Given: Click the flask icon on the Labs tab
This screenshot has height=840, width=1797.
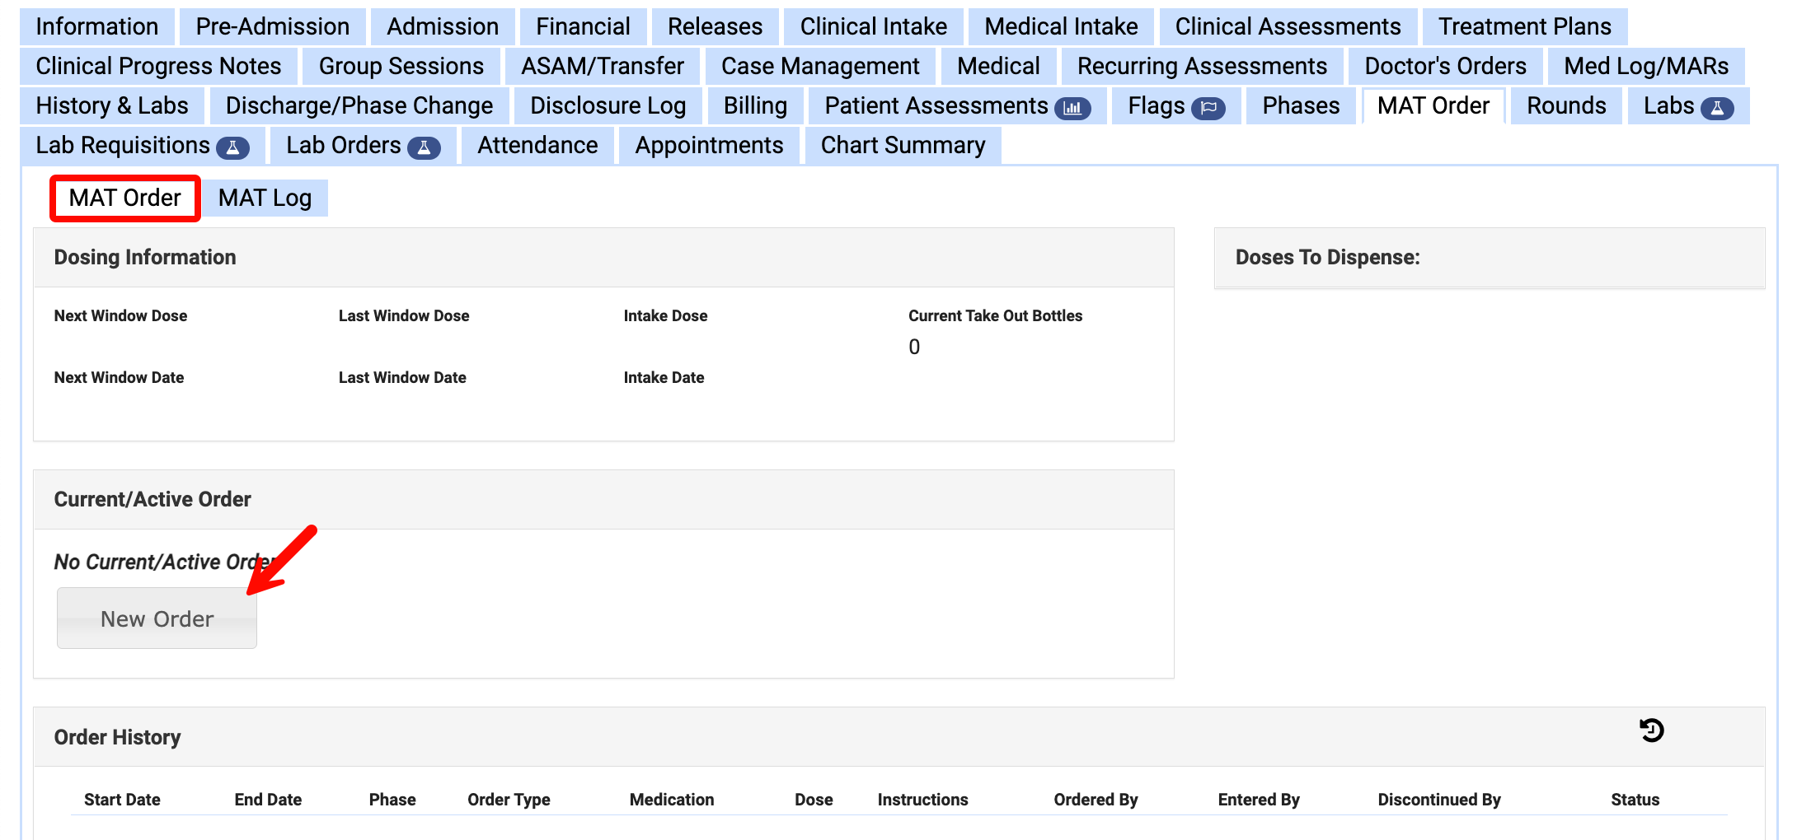Looking at the screenshot, I should (1718, 106).
